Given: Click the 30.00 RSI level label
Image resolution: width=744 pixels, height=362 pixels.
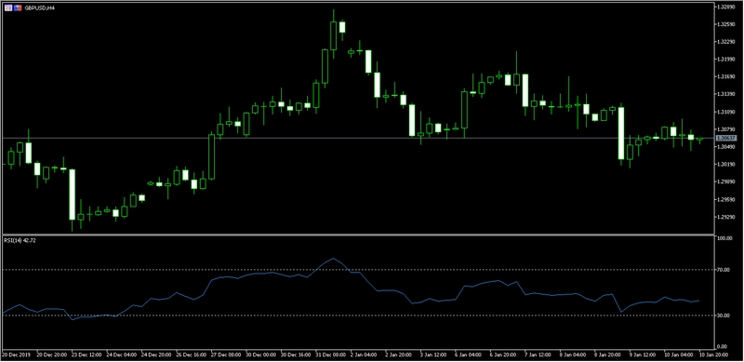Looking at the screenshot, I should [x=724, y=315].
